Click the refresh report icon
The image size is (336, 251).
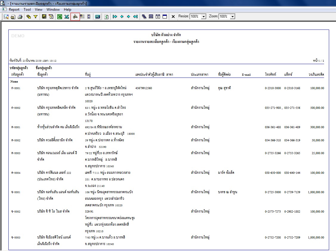pyautogui.click(x=106, y=17)
